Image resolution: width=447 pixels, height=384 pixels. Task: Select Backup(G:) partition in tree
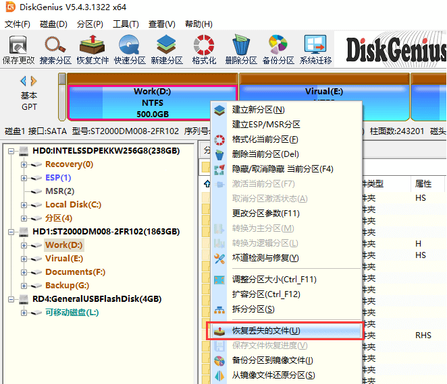(x=68, y=286)
